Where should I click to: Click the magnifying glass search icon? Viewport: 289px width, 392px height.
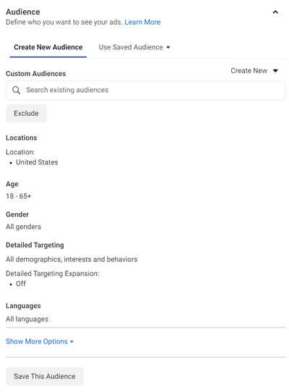[x=16, y=91]
